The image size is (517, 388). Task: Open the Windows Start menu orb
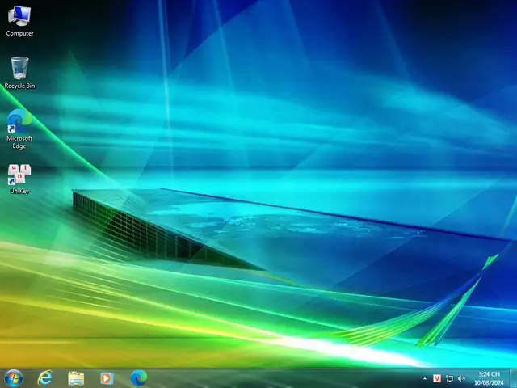pos(14,378)
